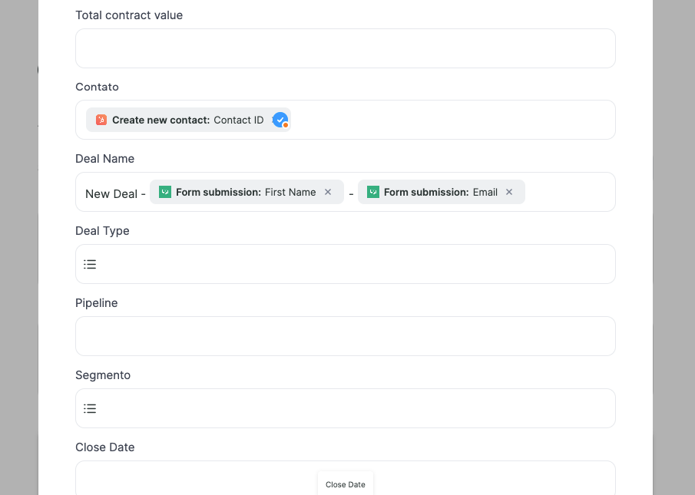
Task: Click the blue checkmark badge next to Contact ID
Action: coord(280,120)
